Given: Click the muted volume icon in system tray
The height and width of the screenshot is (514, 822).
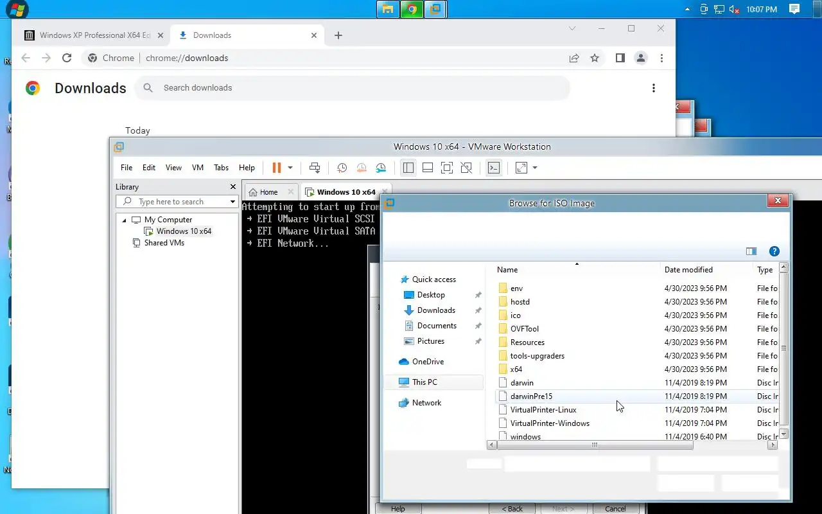Looking at the screenshot, I should [734, 9].
